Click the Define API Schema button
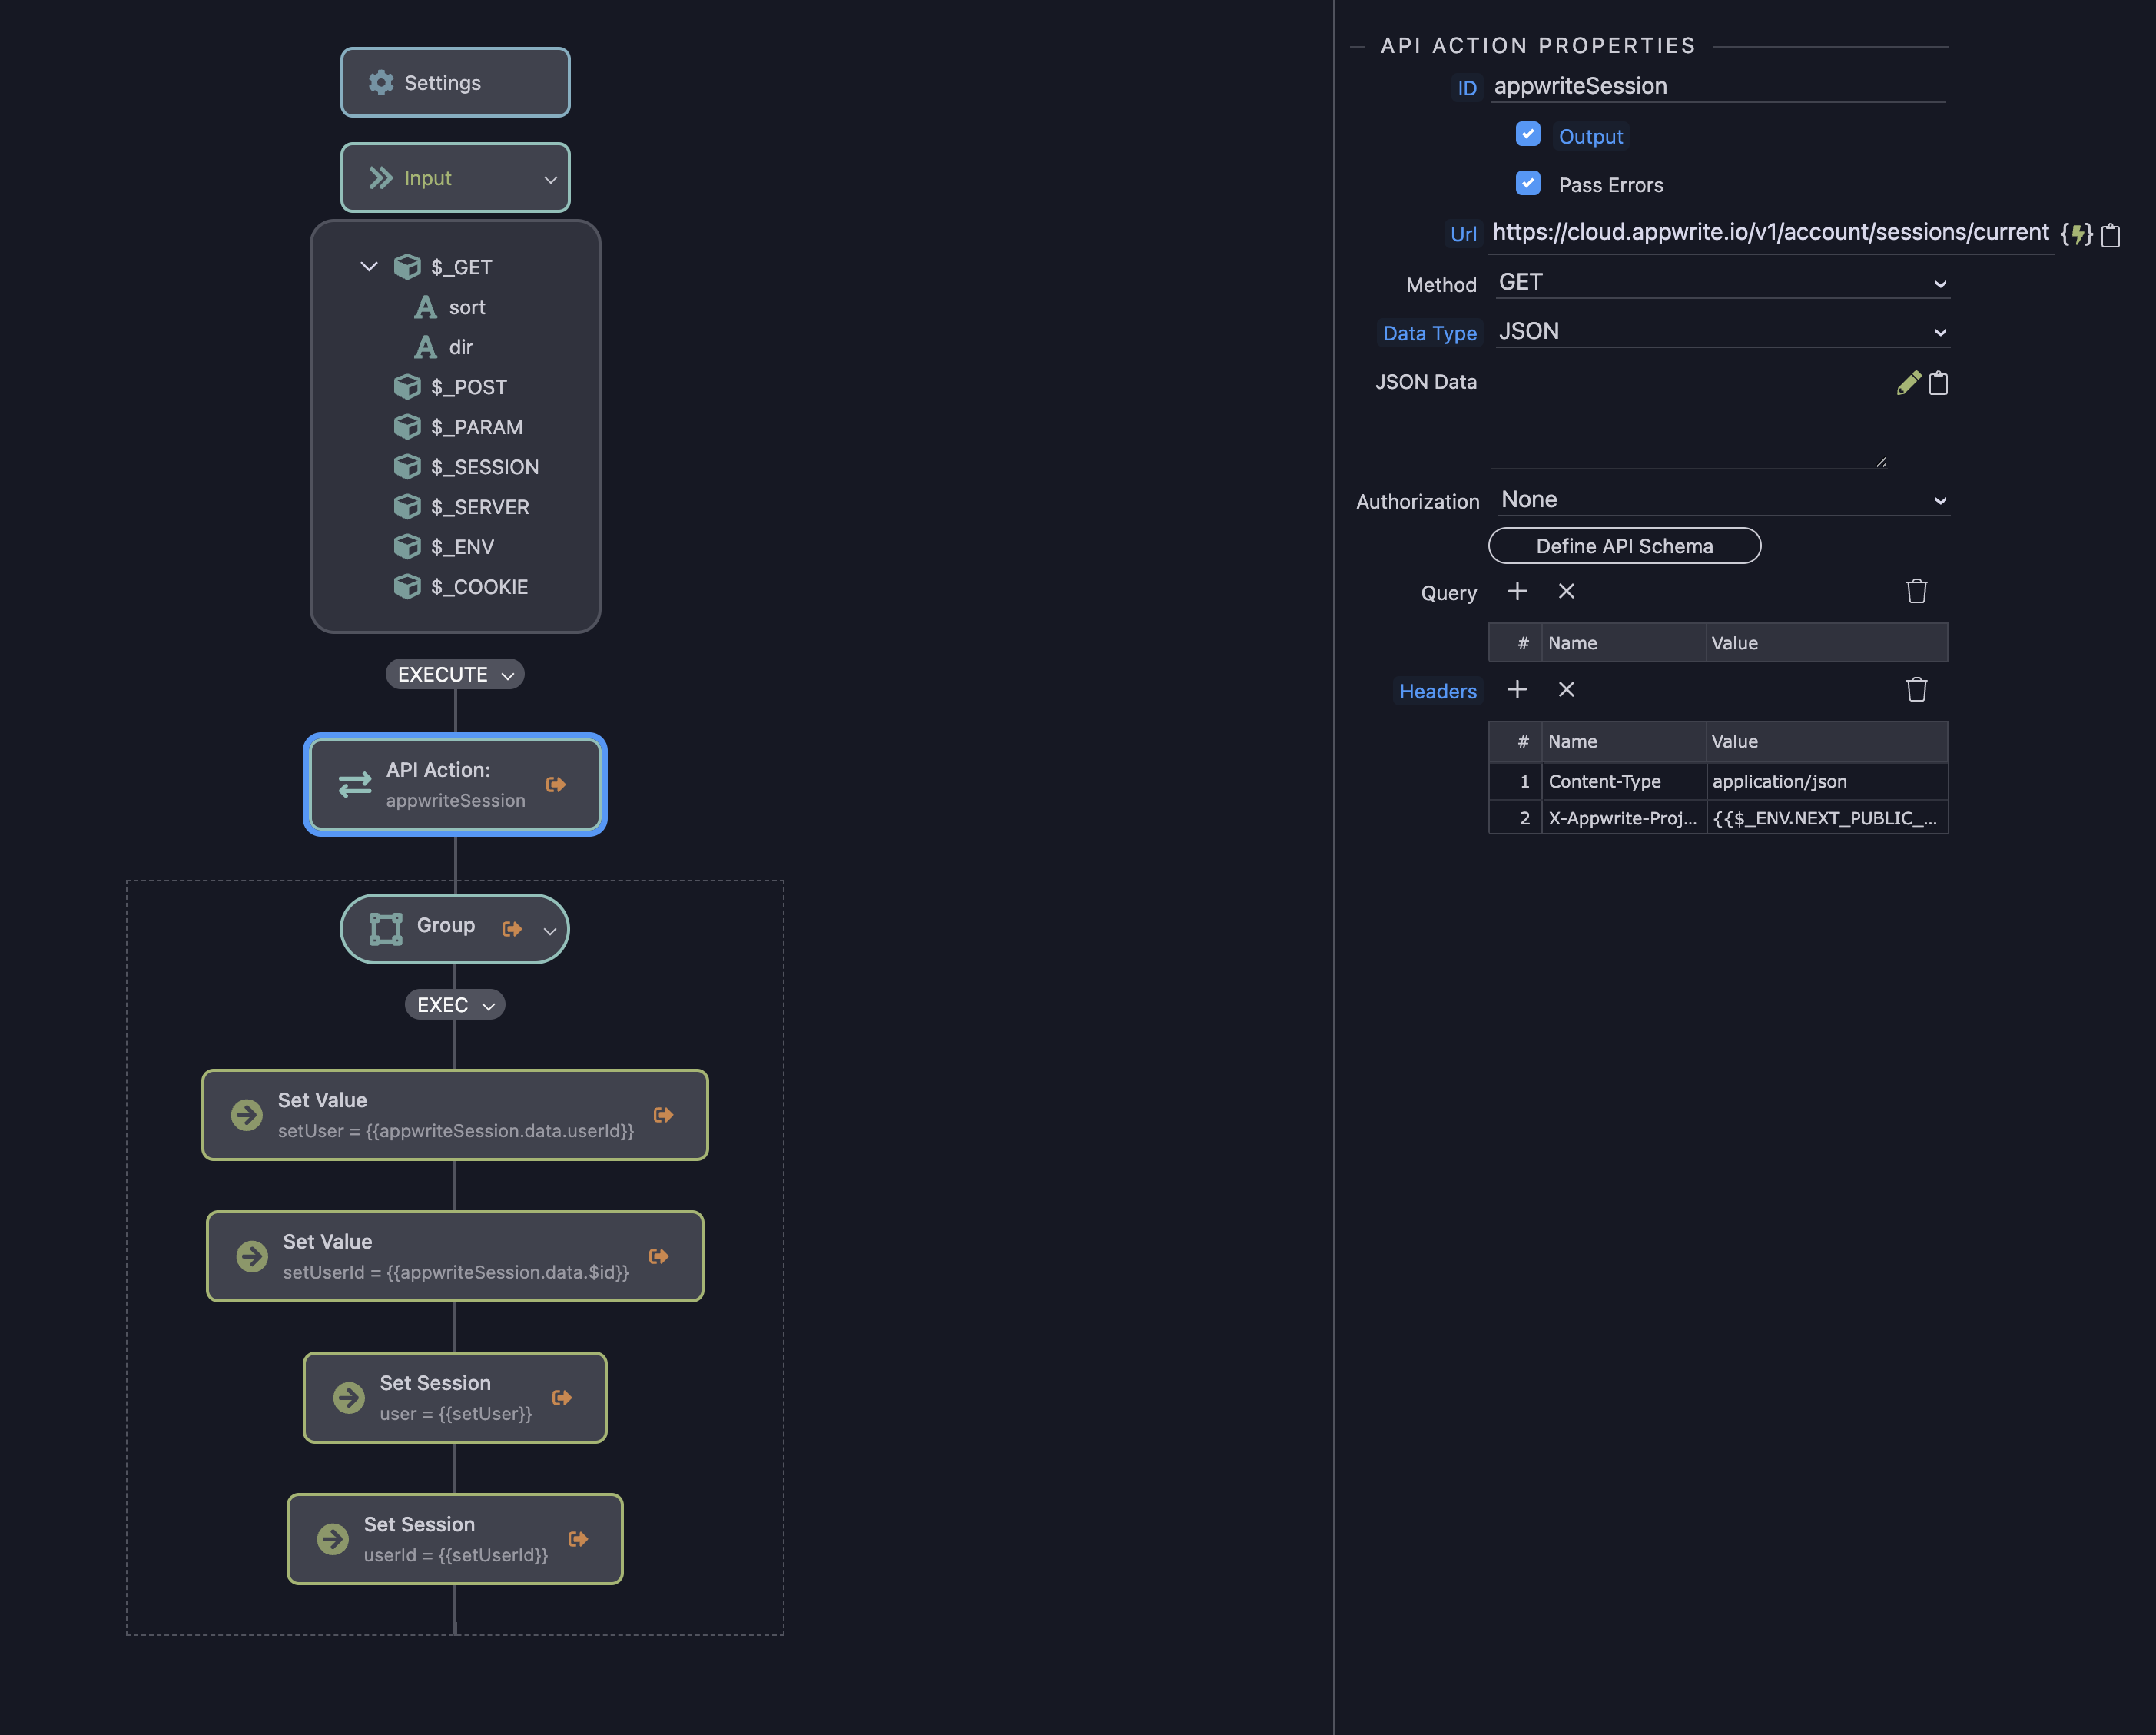Screen dimensions: 2156x1735 1625,546
